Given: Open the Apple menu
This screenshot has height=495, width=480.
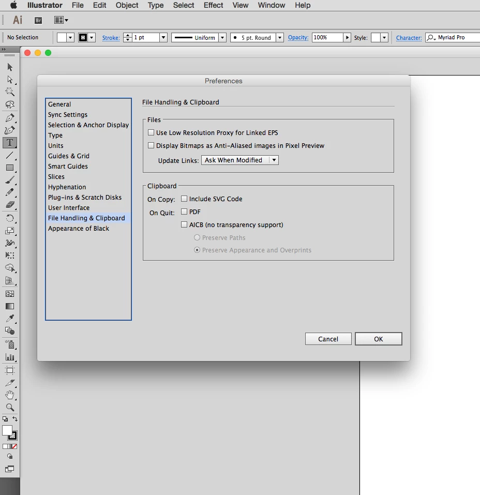Looking at the screenshot, I should [13, 5].
